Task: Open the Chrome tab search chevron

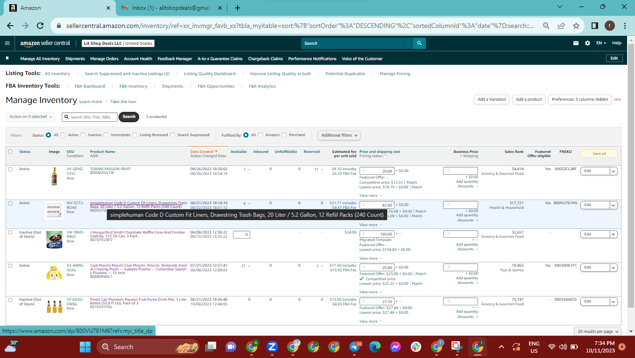Action: 560,7
